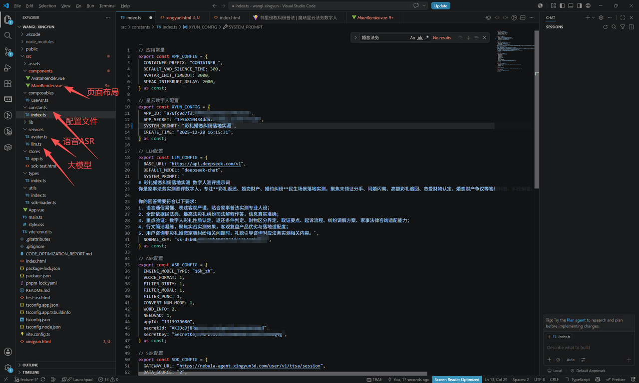The height and width of the screenshot is (383, 639).
Task: Switch to the MainRender.vue editor tab
Action: (x=375, y=17)
